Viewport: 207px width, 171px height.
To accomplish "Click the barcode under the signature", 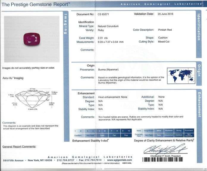I will [x=162, y=159].
